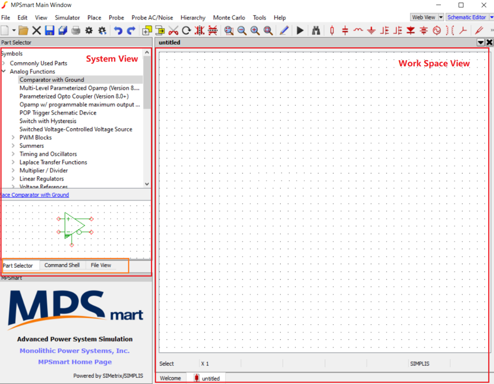Viewport: 494px width, 384px height.
Task: Place a capacitor from the toolbar
Action: 345,31
